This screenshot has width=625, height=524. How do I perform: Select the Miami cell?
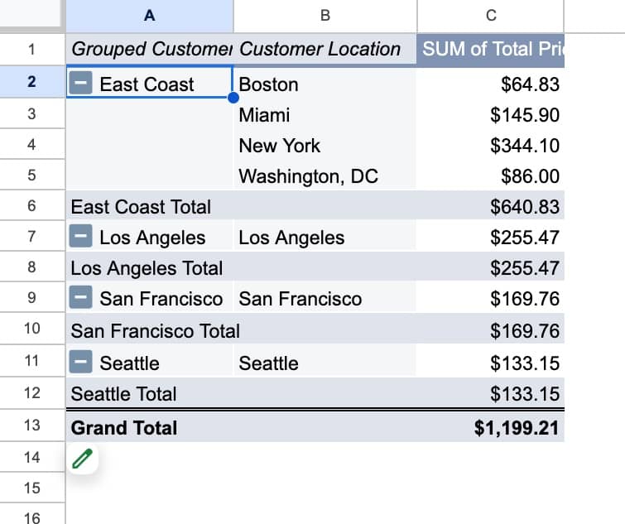click(325, 115)
